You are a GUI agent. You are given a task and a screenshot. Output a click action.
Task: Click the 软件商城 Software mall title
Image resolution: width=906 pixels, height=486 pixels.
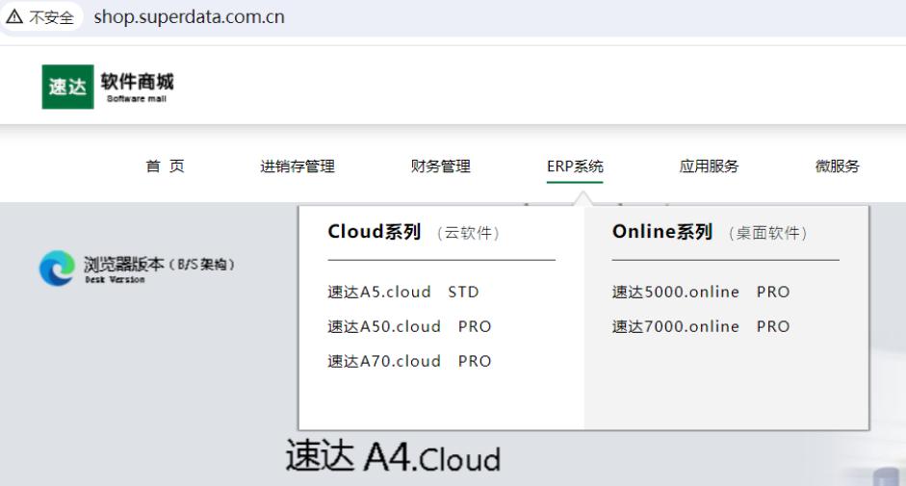click(x=137, y=87)
